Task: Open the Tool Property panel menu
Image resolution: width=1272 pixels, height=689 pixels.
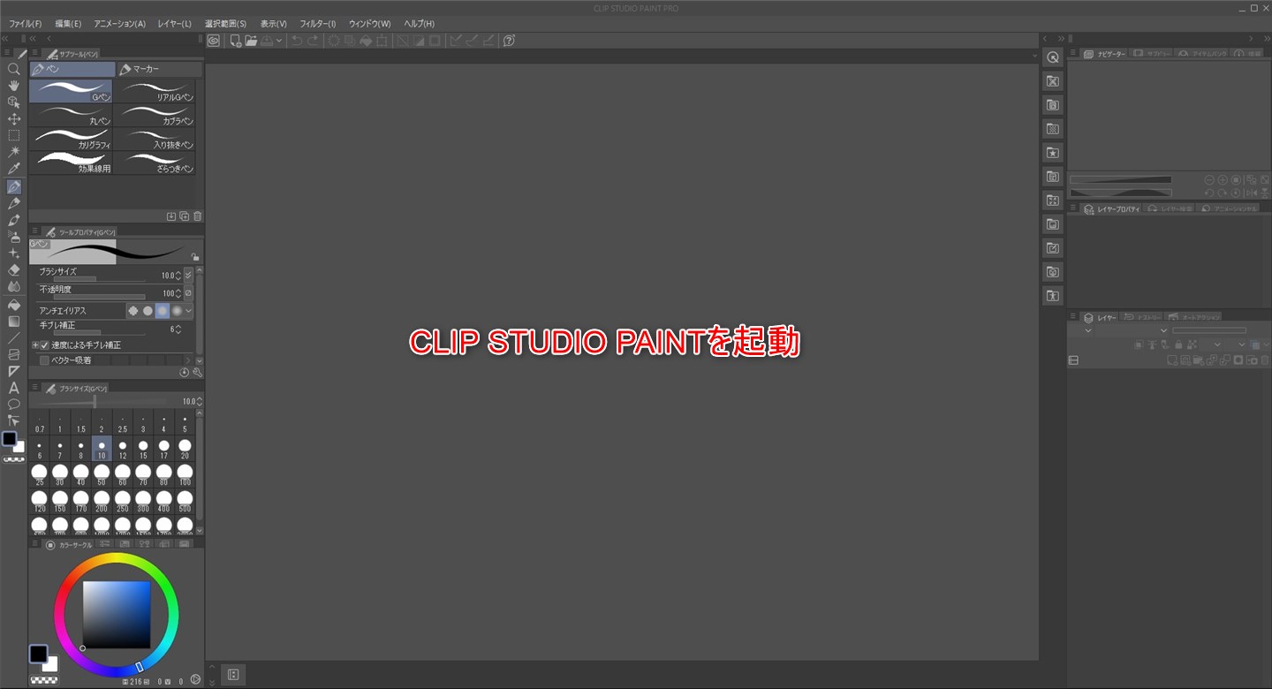Action: (x=34, y=232)
